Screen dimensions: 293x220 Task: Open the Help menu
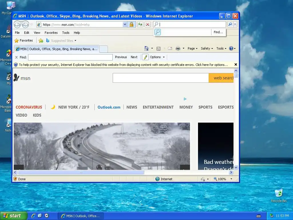point(77,33)
